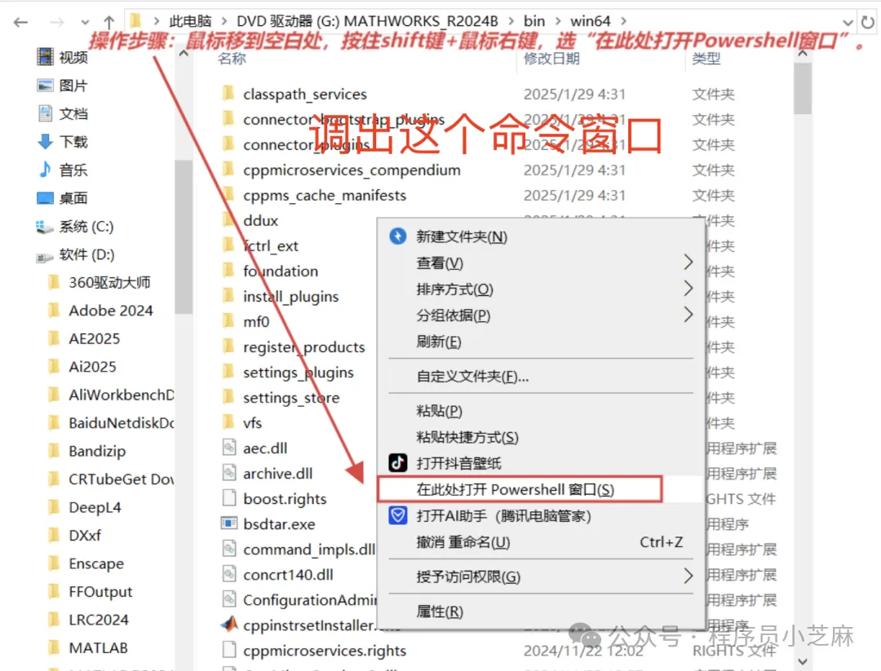881x671 pixels.
Task: Sort by 类型 column header
Action: [706, 59]
